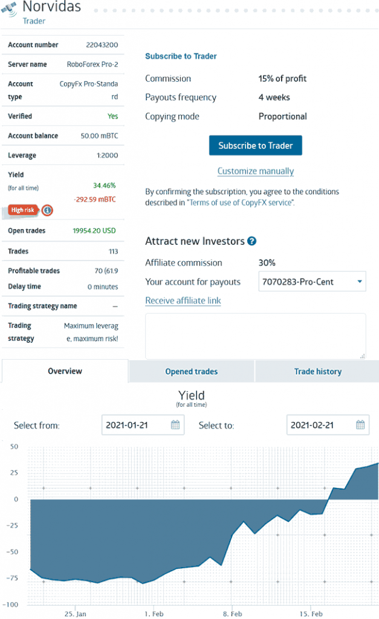Click the Maximum leverage trading strategy text
Viewport: 379px width, 619px height.
pos(91,332)
